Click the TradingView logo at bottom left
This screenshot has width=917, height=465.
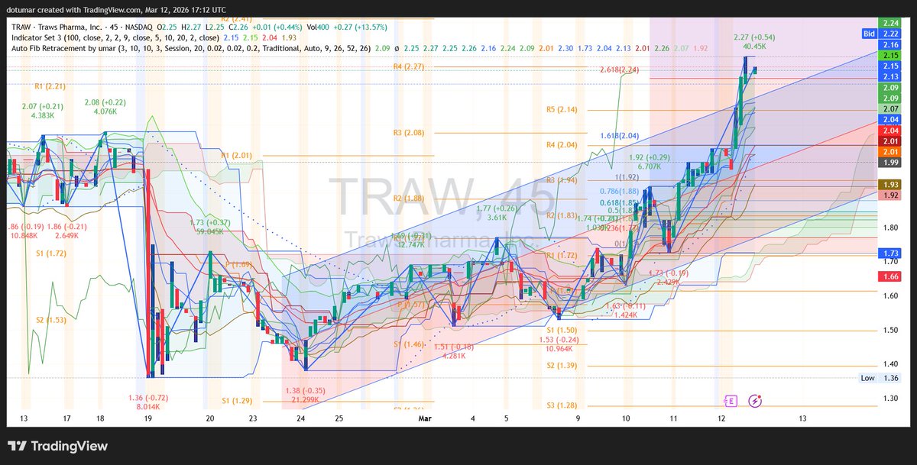[x=58, y=446]
